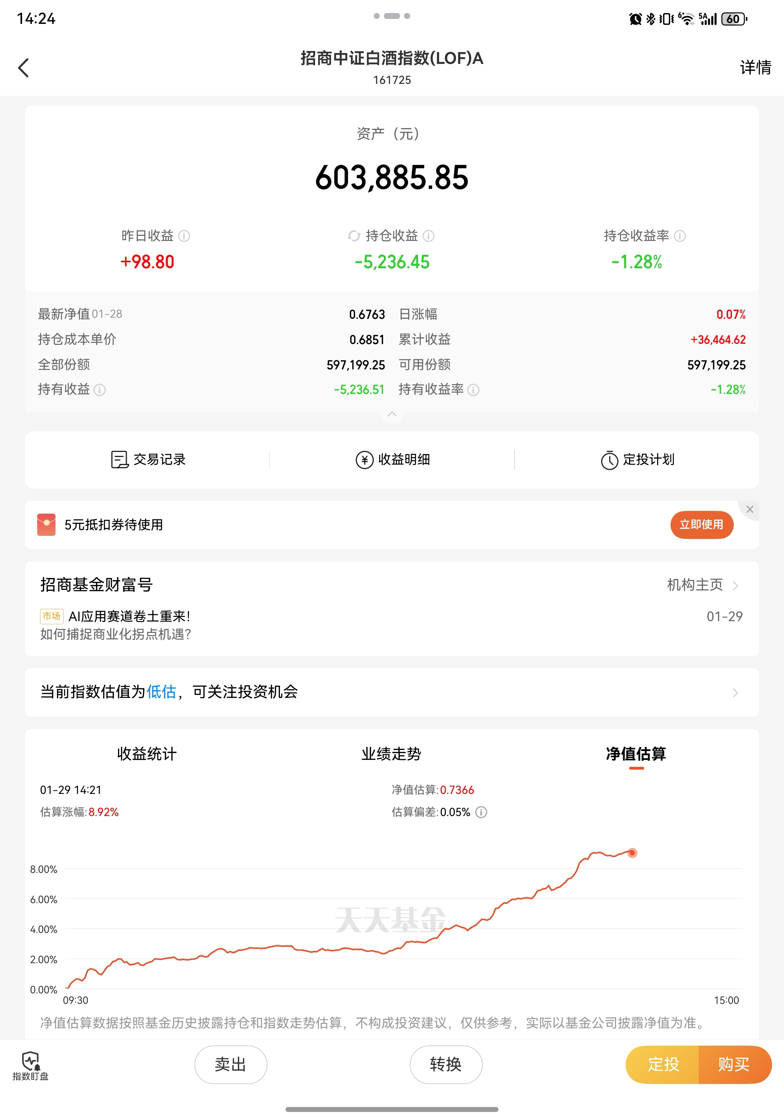Image resolution: width=784 pixels, height=1118 pixels.
Task: Tap info icon beside 持仓收益率
Action: (x=680, y=236)
